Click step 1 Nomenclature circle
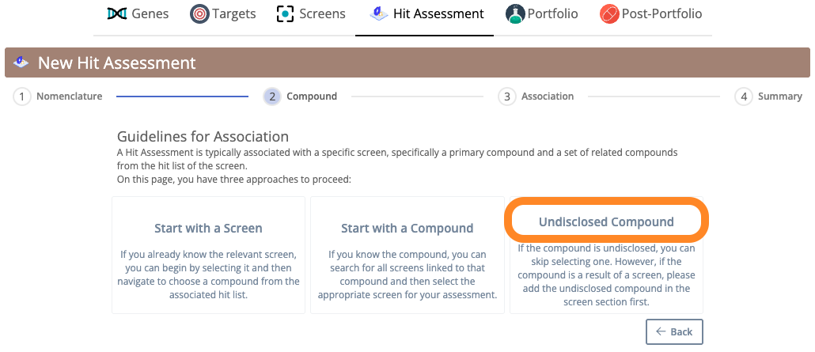The width and height of the screenshot is (815, 352). pyautogui.click(x=22, y=97)
